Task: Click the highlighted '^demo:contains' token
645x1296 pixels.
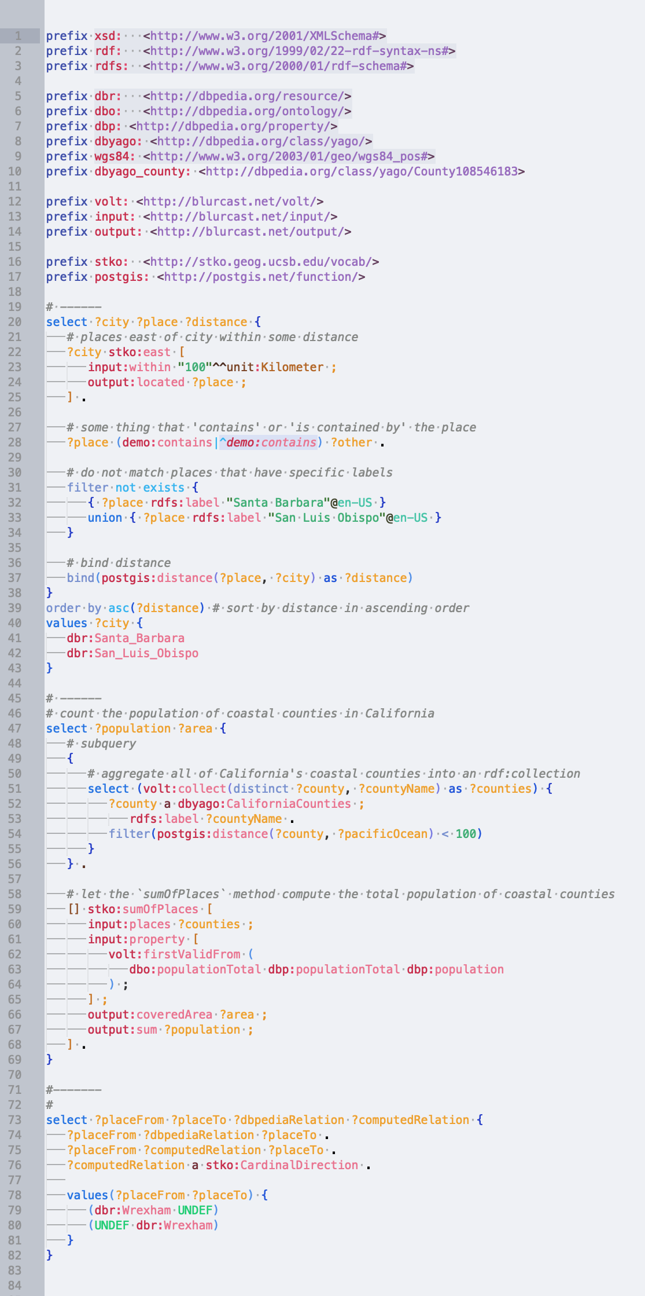Action: click(268, 442)
